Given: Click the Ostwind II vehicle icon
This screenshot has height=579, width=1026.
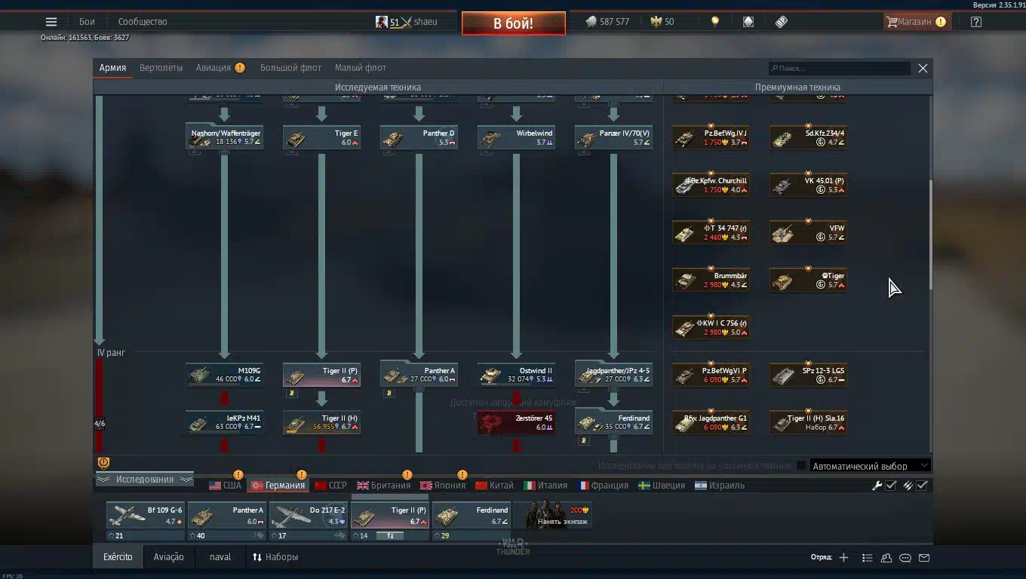Looking at the screenshot, I should tap(491, 375).
